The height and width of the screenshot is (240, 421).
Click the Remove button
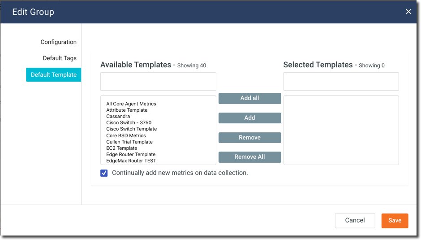[249, 138]
